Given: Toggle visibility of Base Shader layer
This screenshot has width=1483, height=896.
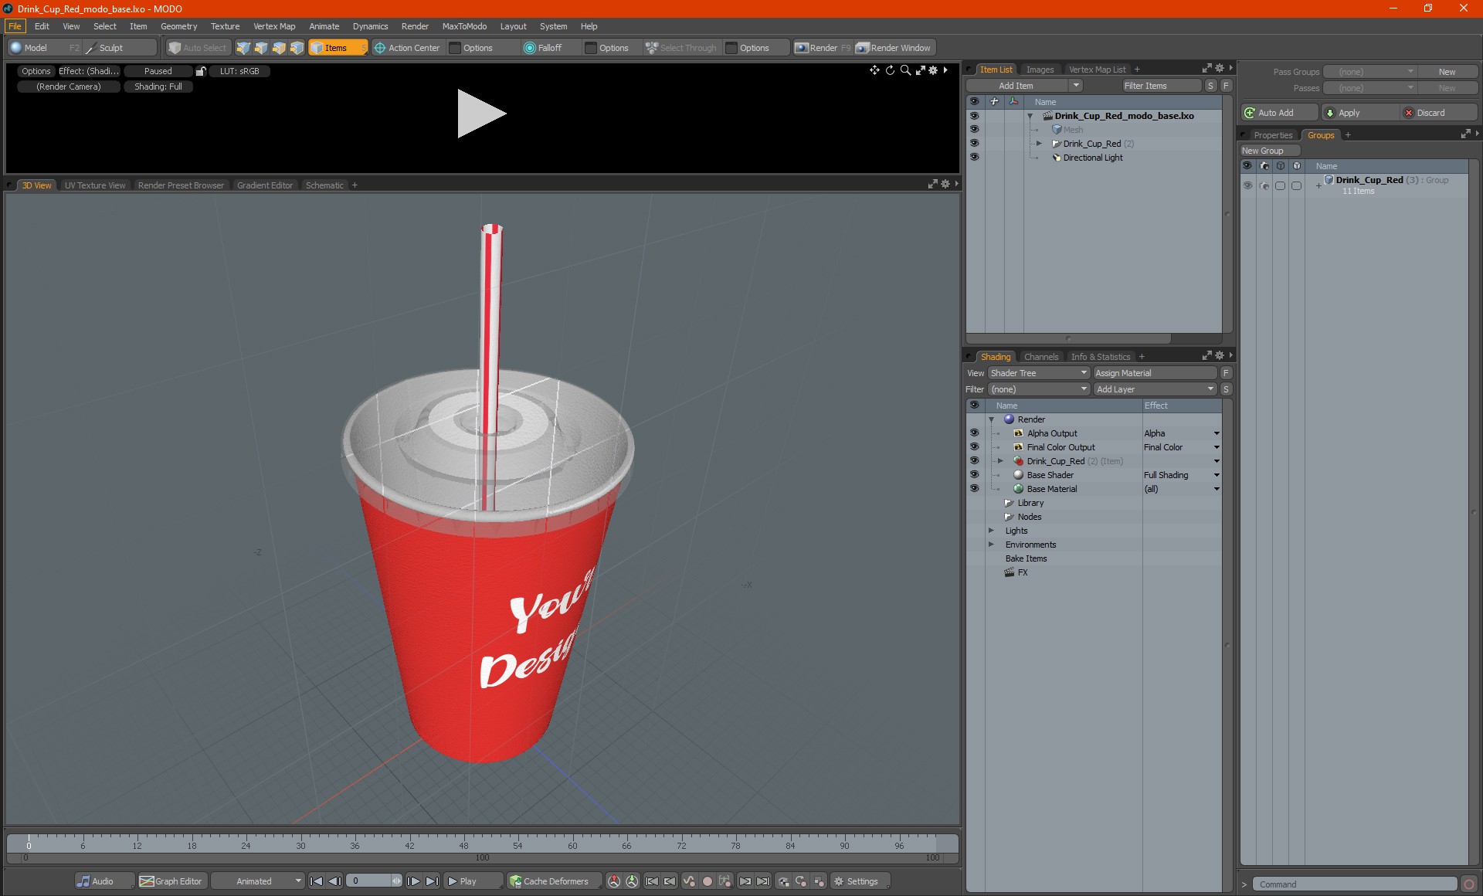Looking at the screenshot, I should tap(974, 475).
